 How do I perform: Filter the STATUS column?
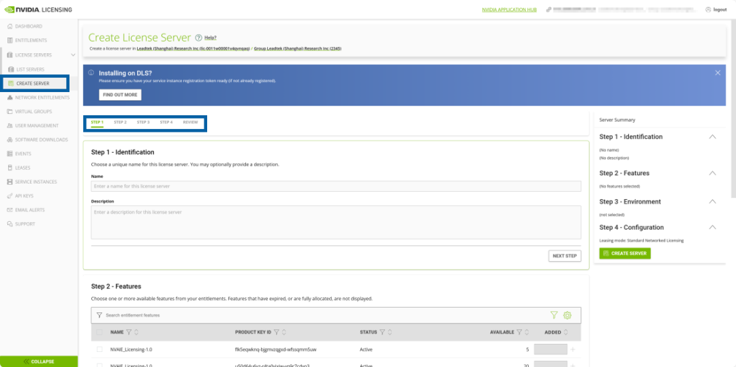(382, 332)
